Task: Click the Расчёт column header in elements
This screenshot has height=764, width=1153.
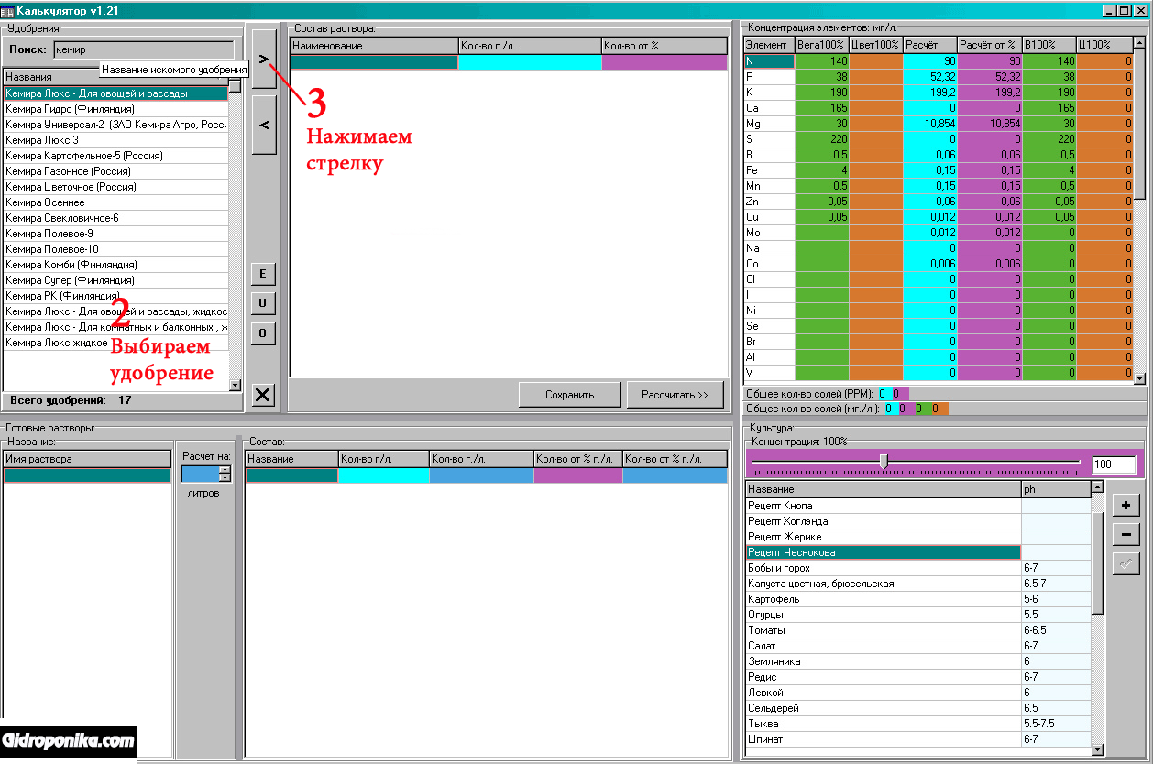Action: 930,45
